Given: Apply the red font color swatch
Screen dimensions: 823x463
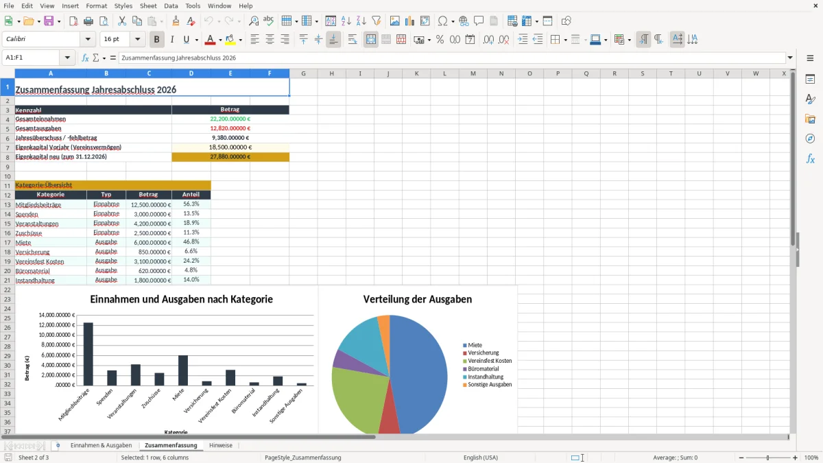Looking at the screenshot, I should coord(211,40).
